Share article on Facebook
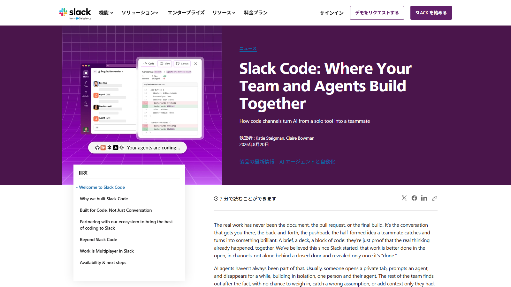The height and width of the screenshot is (287, 511). click(x=414, y=198)
